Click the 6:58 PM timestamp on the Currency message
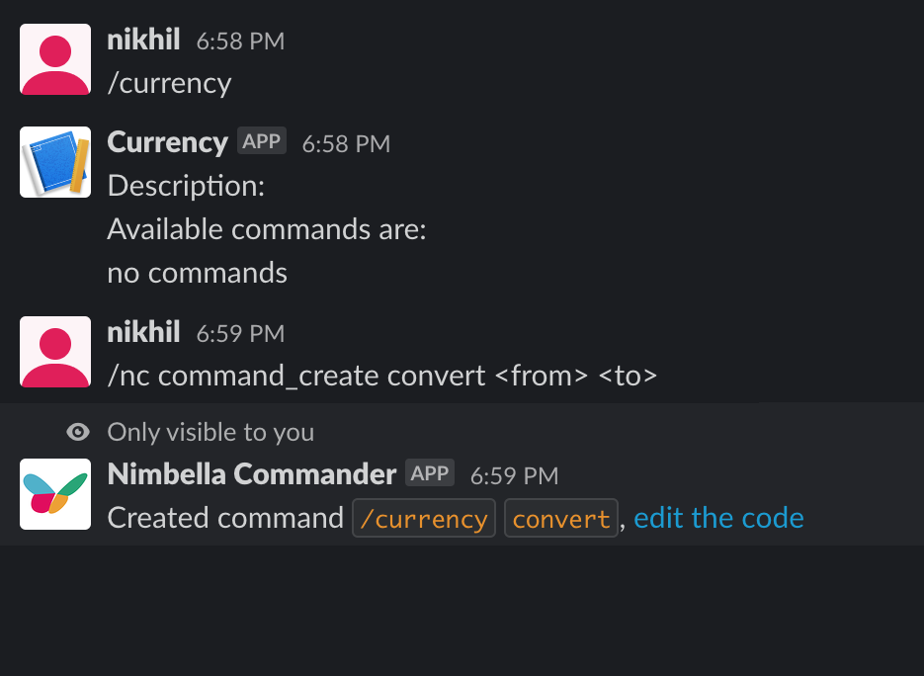 tap(346, 143)
